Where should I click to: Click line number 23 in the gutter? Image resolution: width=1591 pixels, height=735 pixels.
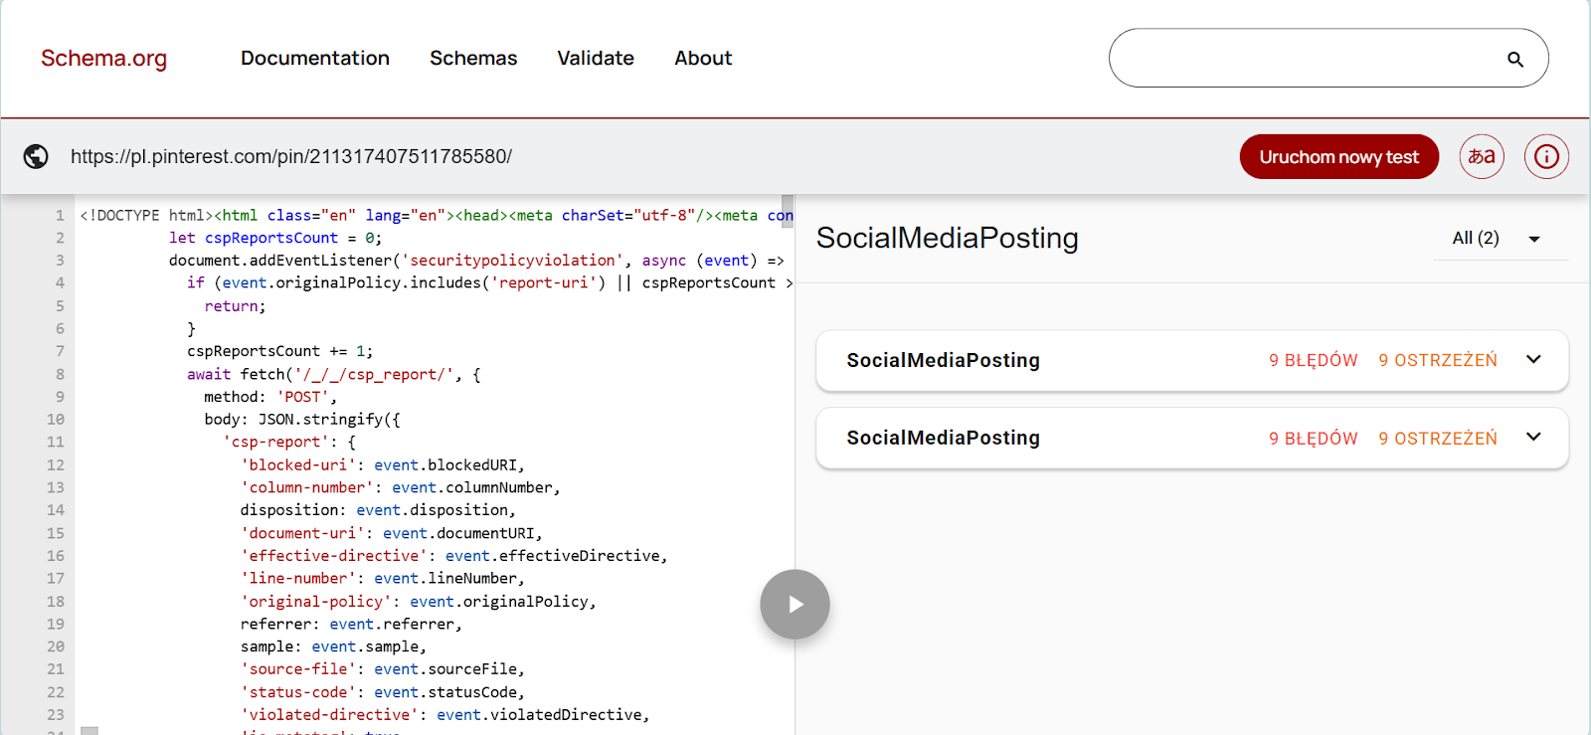[56, 715]
